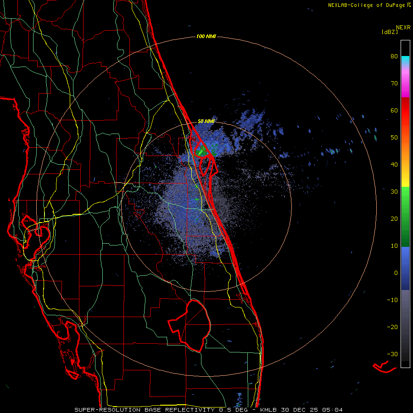Image resolution: width=413 pixels, height=413 pixels.
Task: Click the red segment of the color bar
Action: 405,111
